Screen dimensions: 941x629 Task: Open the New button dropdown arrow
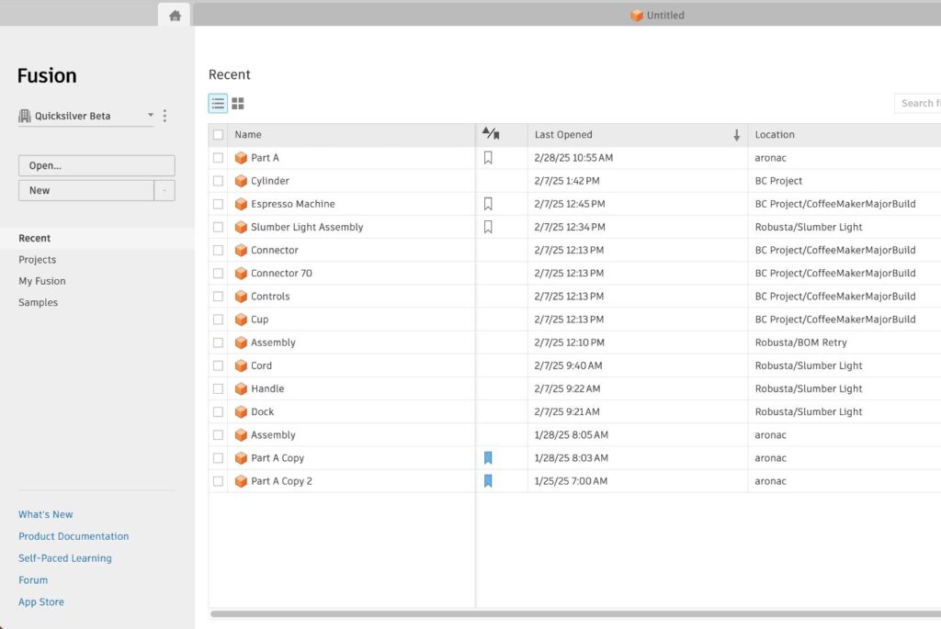[164, 191]
